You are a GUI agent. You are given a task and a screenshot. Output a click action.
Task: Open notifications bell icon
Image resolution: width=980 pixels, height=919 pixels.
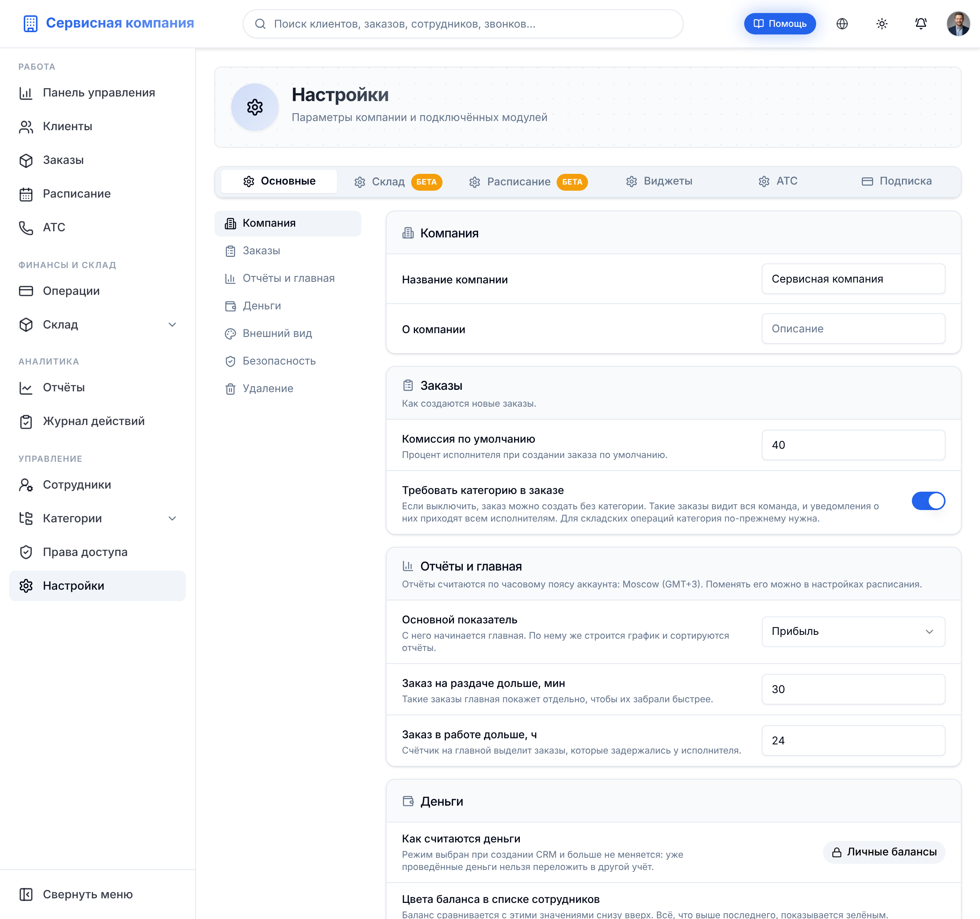click(x=920, y=24)
